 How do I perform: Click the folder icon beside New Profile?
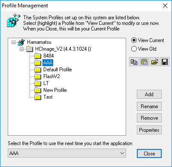click(x=38, y=90)
